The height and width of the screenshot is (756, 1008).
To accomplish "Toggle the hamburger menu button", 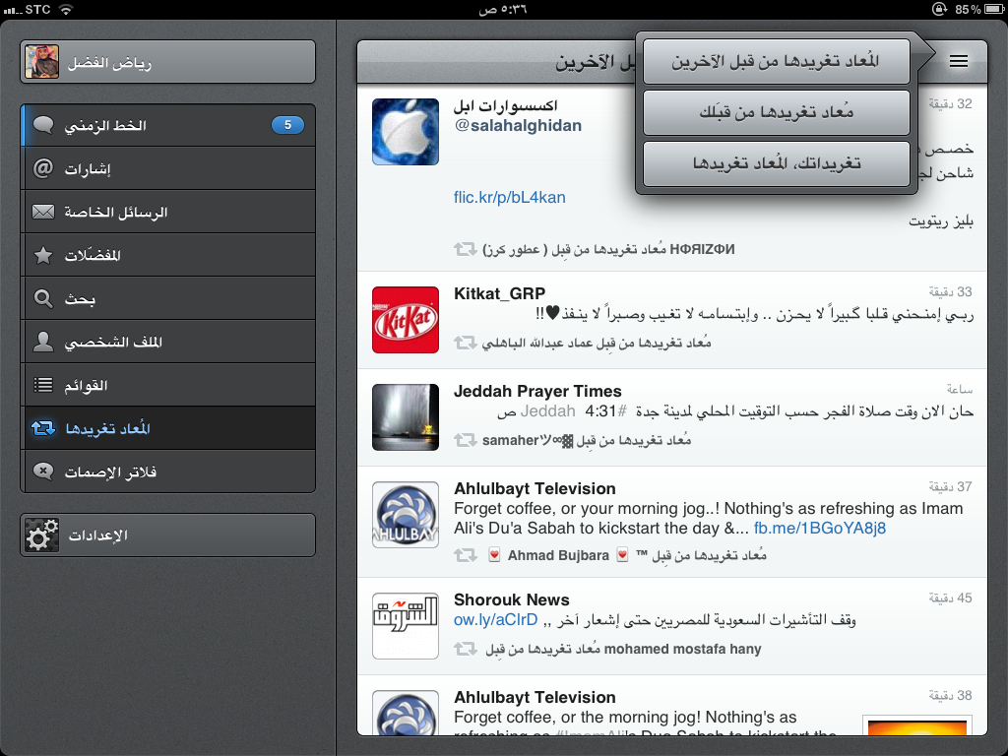I will pos(958,62).
